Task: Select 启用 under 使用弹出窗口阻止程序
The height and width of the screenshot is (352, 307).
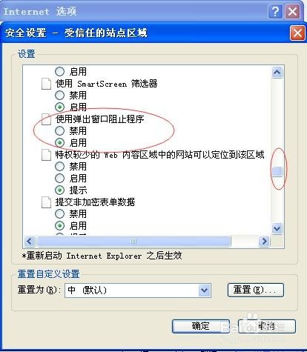Action: [59, 142]
